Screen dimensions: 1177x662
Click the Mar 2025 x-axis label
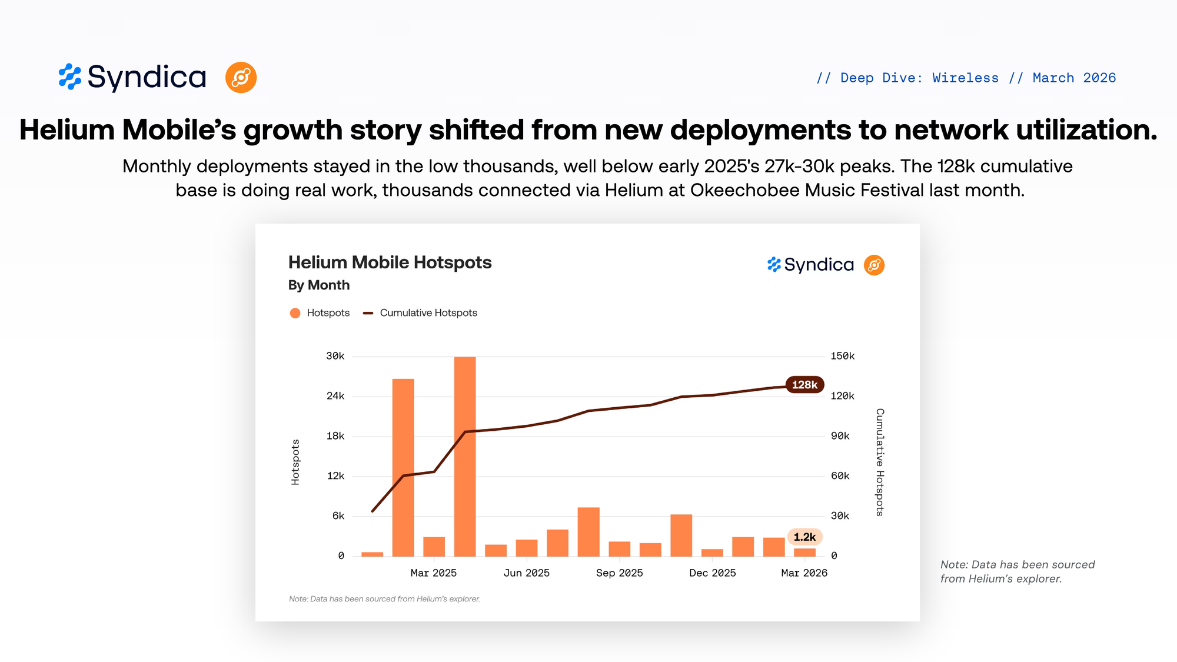point(433,573)
